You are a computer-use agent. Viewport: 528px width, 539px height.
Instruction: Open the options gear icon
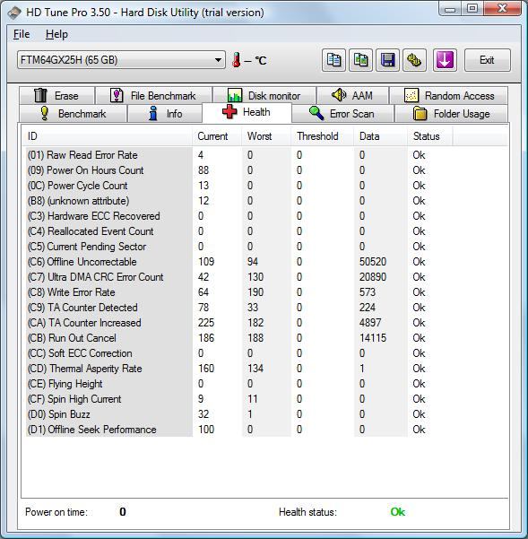[x=414, y=60]
